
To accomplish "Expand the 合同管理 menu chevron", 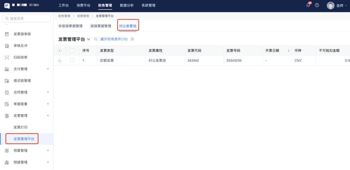I will [x=48, y=92].
